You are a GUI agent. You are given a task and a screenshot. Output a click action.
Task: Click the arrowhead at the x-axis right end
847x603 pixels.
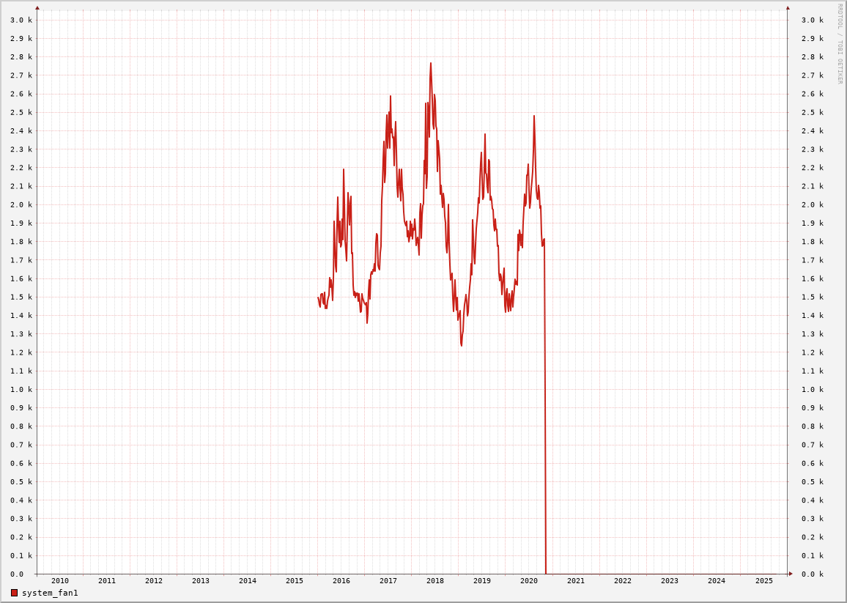tap(791, 574)
